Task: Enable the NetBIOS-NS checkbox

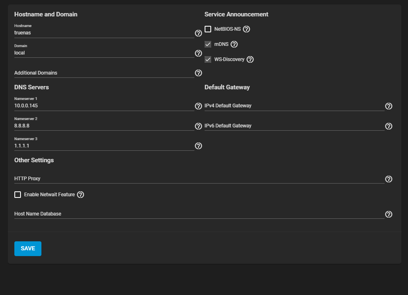Action: 208,29
